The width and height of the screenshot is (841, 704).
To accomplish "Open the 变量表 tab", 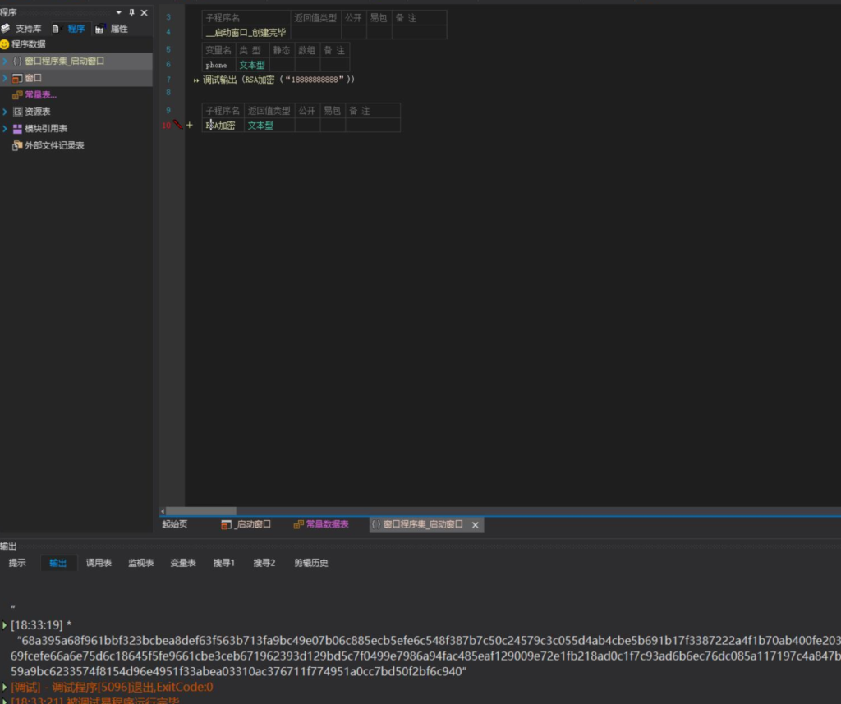I will (x=183, y=563).
